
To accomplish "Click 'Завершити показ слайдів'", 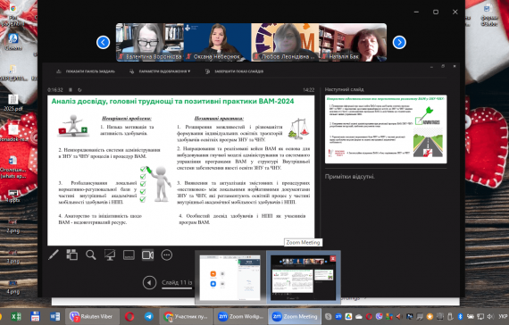I will click(235, 71).
